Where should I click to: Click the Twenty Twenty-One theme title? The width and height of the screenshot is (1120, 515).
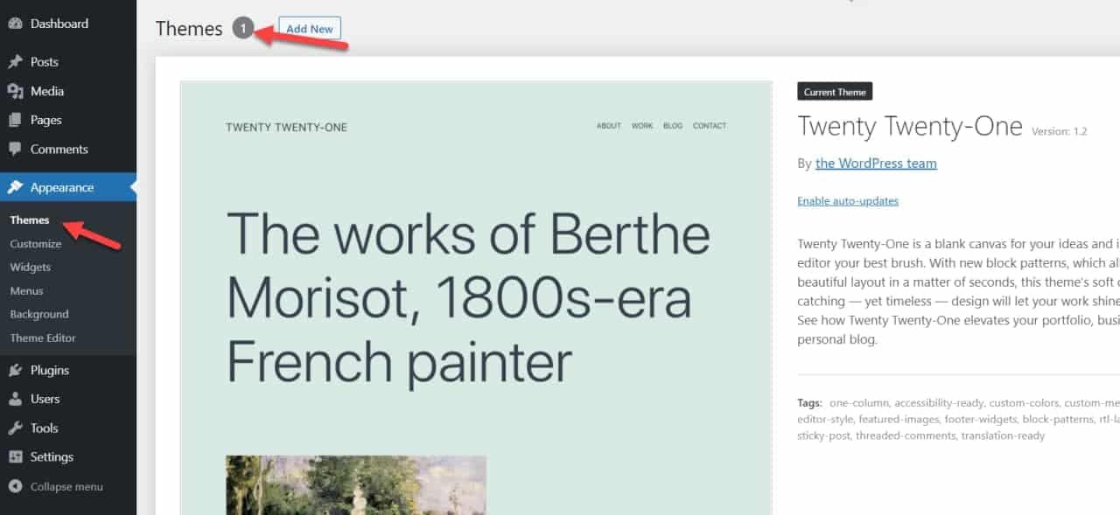(x=910, y=127)
